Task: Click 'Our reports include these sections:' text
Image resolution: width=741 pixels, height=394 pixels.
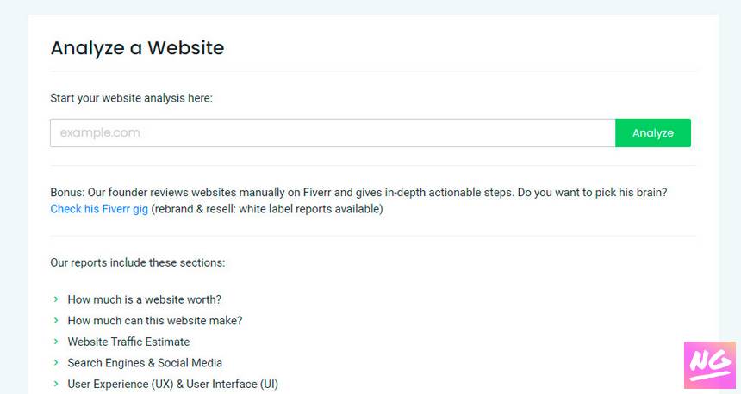Action: click(138, 262)
